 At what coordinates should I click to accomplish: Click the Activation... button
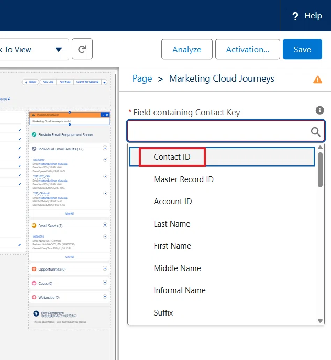pos(248,49)
